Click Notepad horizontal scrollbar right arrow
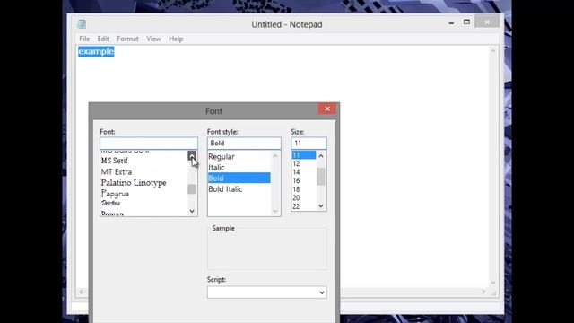 pos(484,292)
